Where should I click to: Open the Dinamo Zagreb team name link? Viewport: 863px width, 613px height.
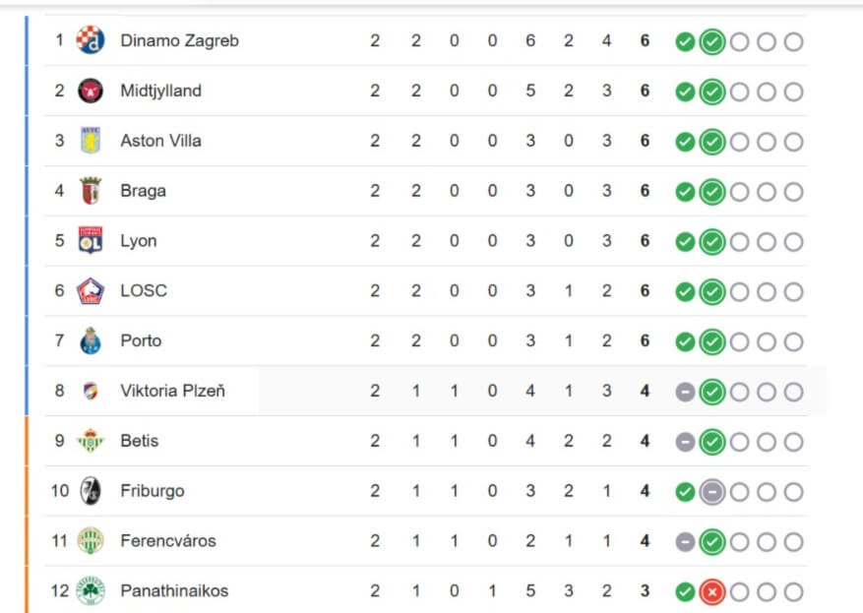pos(179,40)
